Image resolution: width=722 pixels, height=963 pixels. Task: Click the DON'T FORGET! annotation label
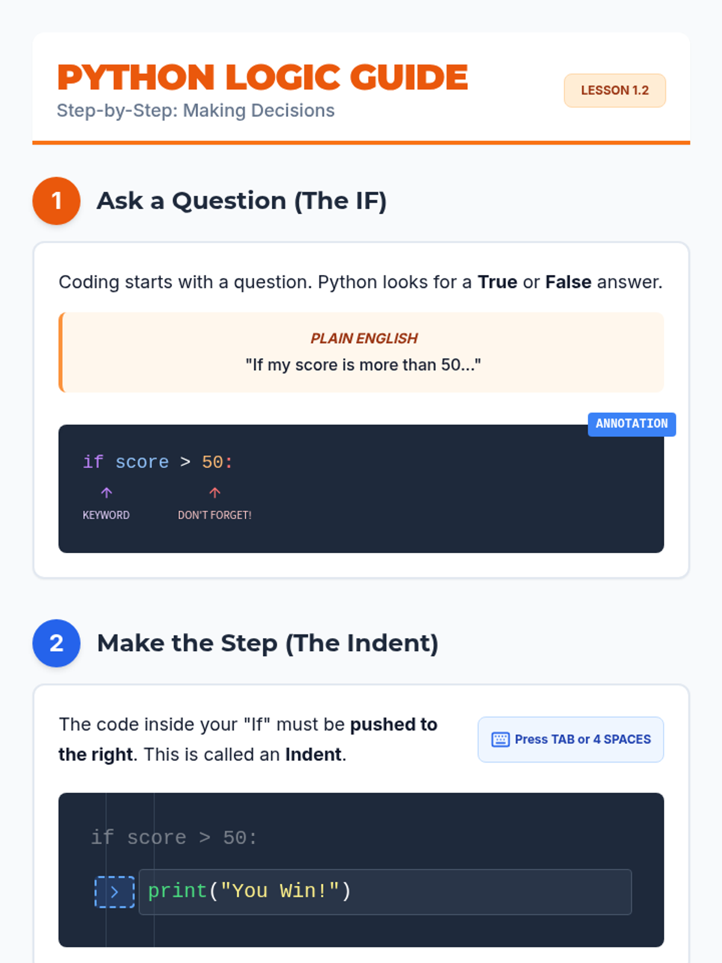tap(215, 515)
